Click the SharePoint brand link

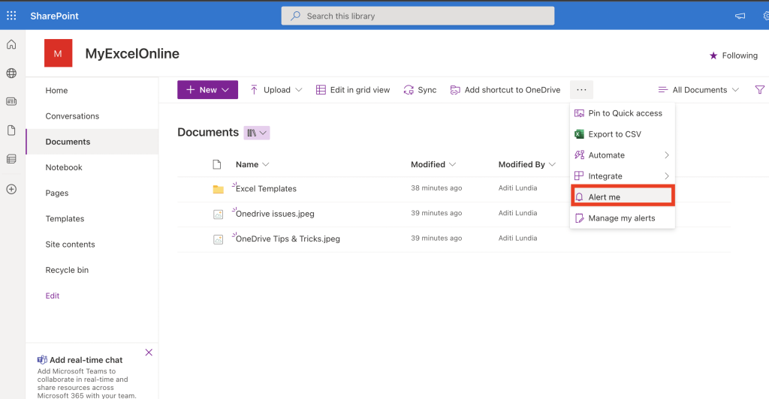(x=54, y=16)
